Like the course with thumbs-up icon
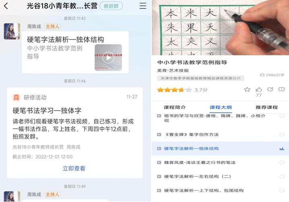This screenshot has width=289, height=202. coord(258,90)
